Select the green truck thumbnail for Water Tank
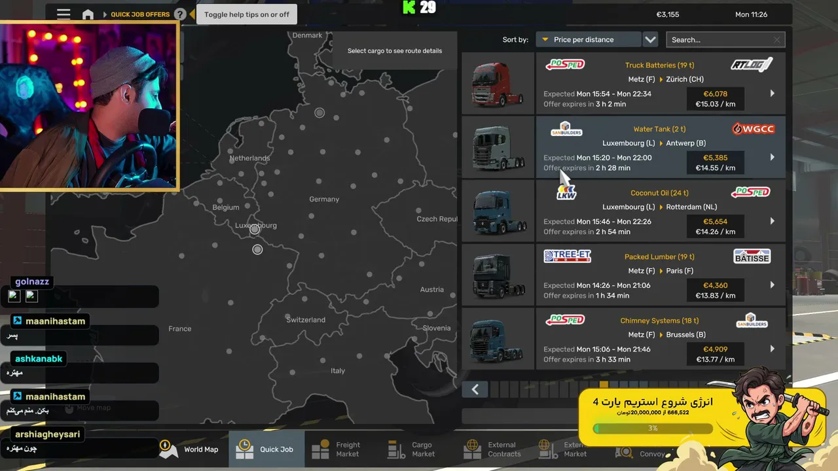Image resolution: width=838 pixels, height=471 pixels. [x=498, y=148]
